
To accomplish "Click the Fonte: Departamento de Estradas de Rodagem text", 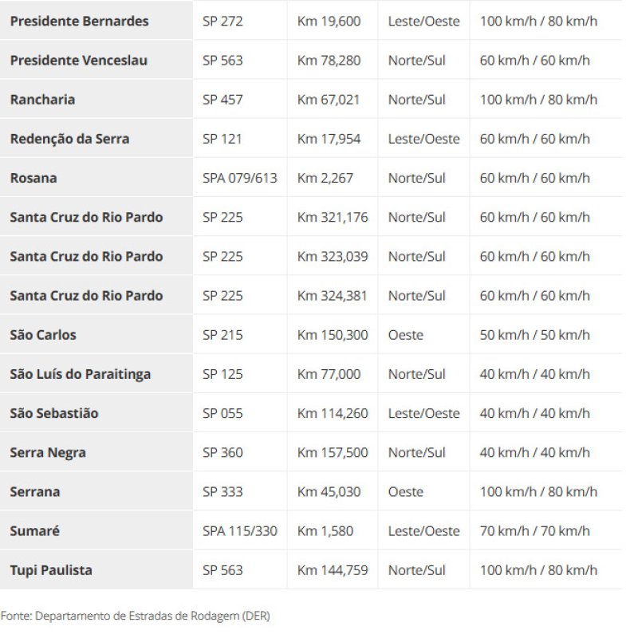I will [136, 615].
